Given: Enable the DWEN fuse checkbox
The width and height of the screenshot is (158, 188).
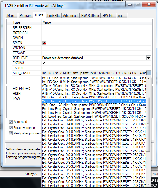Looking at the screenshot, I should 44,38.
